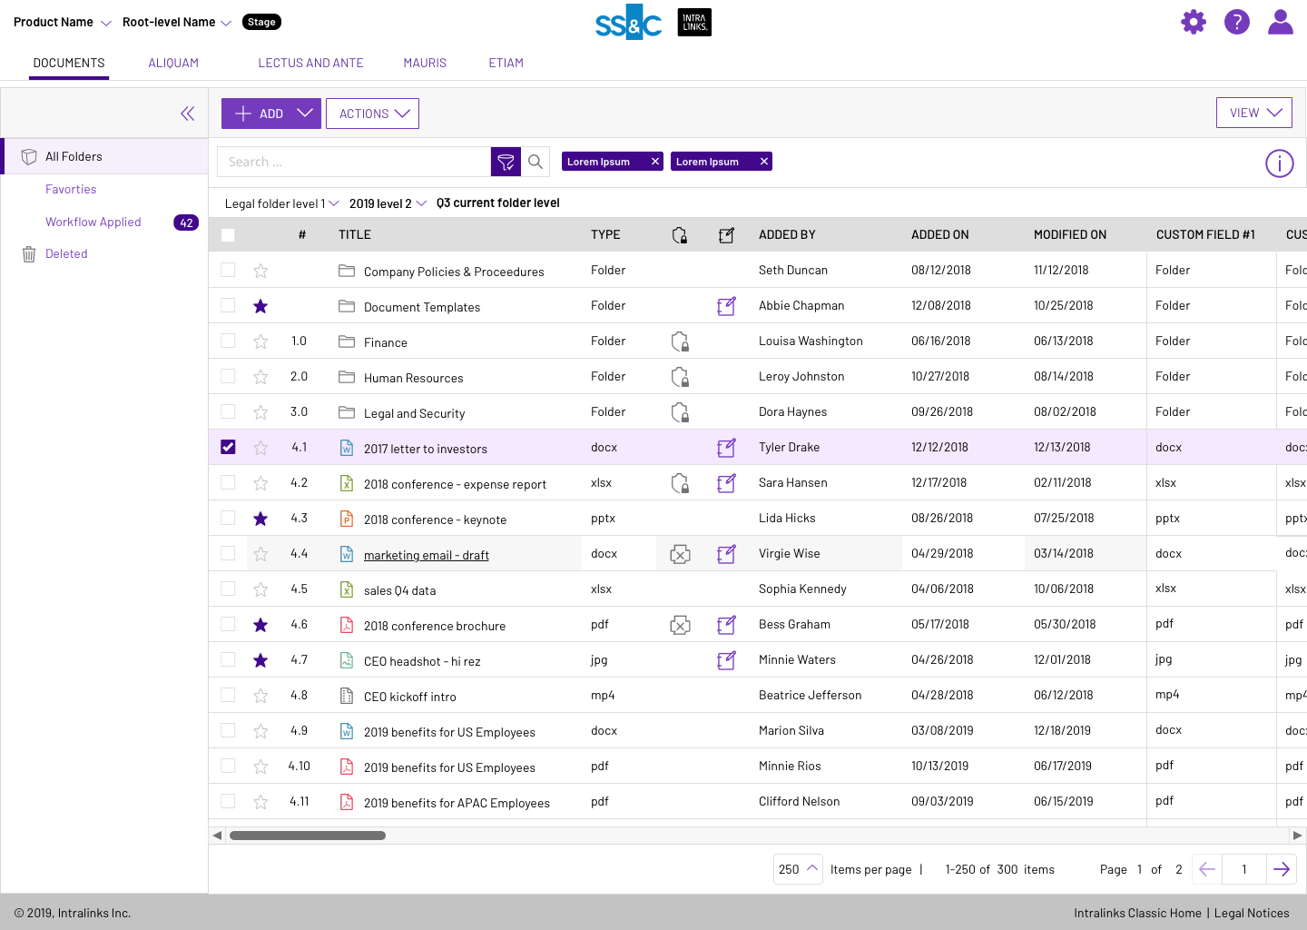Screen dimensions: 1307x930
Task: Check the Company Policies & Proceedures checkbox
Action: [228, 270]
